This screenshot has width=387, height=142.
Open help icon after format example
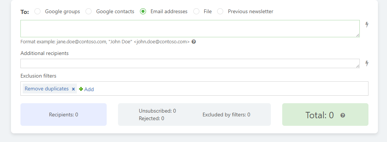[194, 42]
